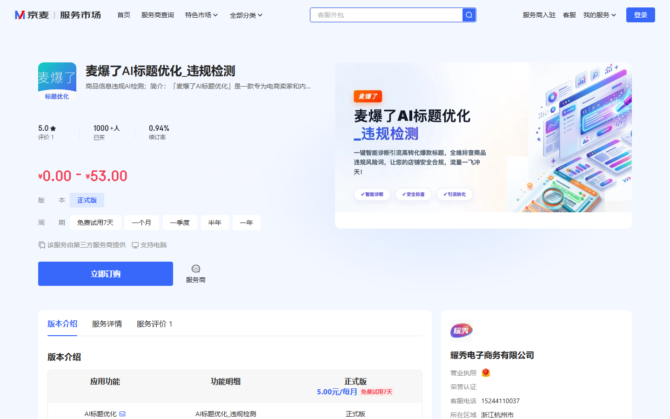Click the third-party service provider icon
This screenshot has height=419, width=670.
point(42,245)
